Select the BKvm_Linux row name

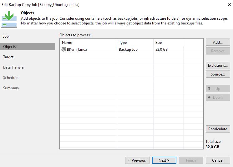(x=77, y=50)
